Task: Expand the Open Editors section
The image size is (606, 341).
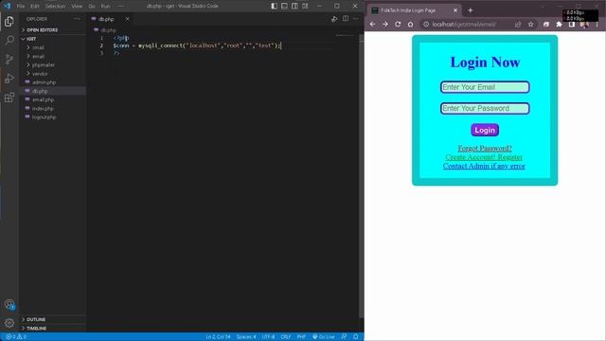Action: [53, 29]
